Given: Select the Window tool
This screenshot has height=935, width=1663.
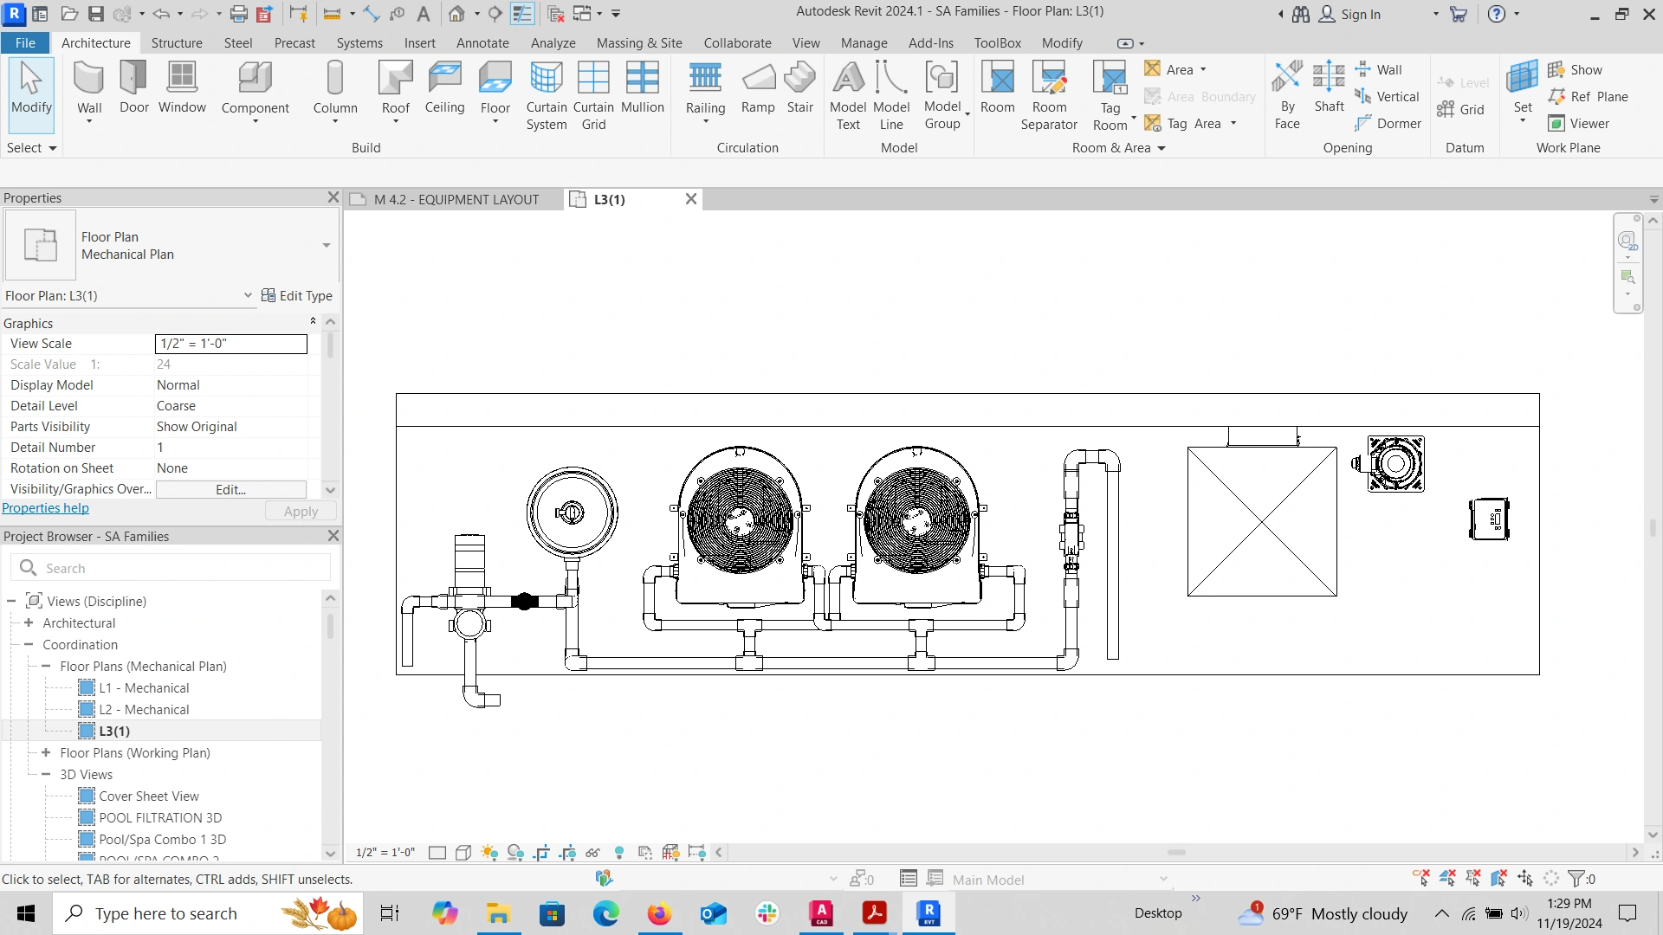Looking at the screenshot, I should pyautogui.click(x=182, y=87).
